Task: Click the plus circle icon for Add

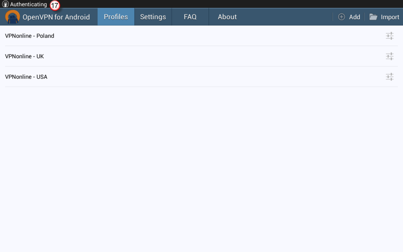Action: (341, 17)
